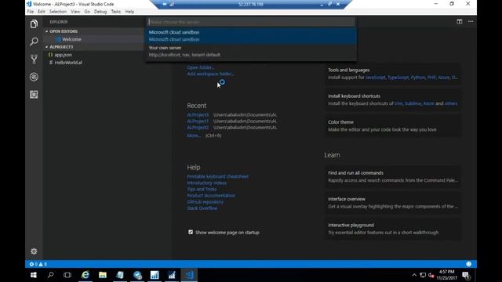Click the volume icon in system tray

pos(431,275)
